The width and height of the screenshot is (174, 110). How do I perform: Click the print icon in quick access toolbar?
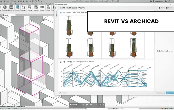point(12,1)
